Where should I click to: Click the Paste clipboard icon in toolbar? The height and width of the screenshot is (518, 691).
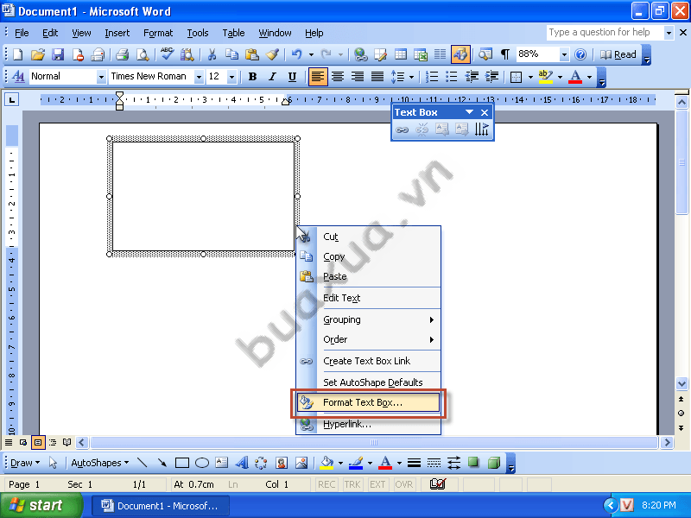click(252, 54)
